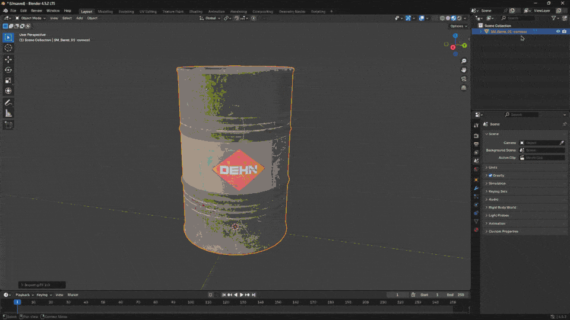Select the Measure tool
The height and width of the screenshot is (320, 570).
[8, 114]
